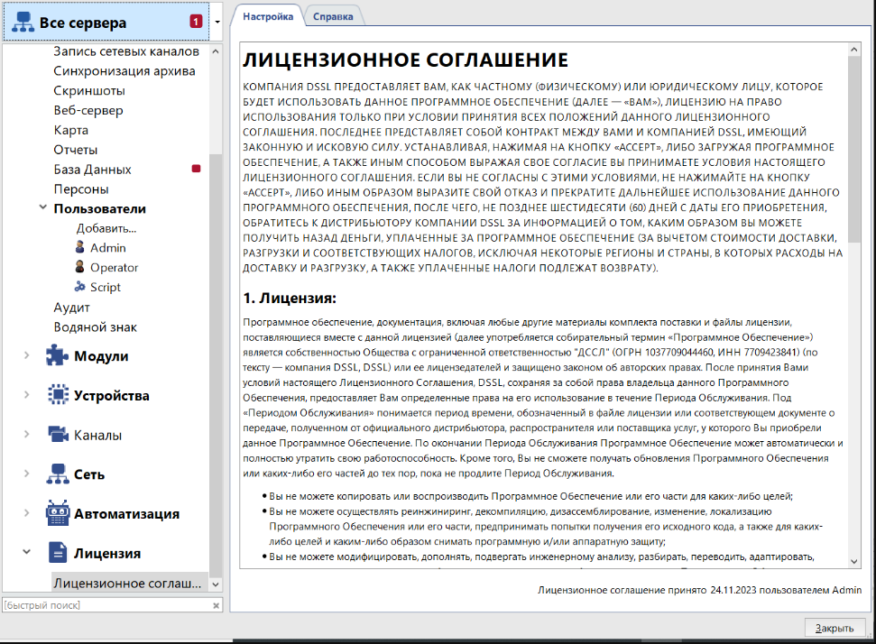
Task: Click into the быстрый поиск field
Action: 106,605
